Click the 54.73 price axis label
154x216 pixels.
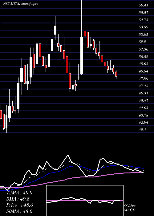point(144,20)
